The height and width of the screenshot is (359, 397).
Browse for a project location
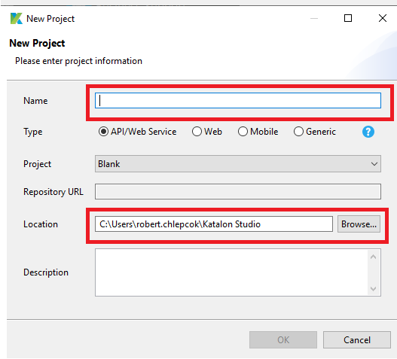(x=359, y=224)
